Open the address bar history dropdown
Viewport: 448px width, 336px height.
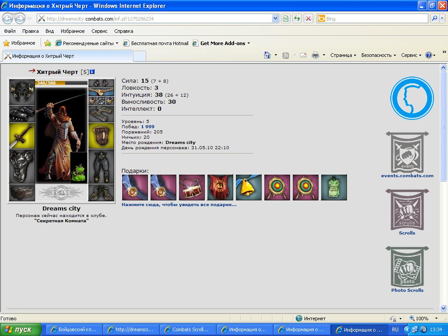pos(275,18)
